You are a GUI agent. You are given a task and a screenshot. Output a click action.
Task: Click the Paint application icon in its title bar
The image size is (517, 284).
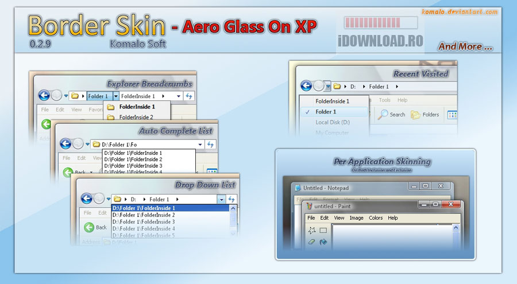tap(309, 206)
